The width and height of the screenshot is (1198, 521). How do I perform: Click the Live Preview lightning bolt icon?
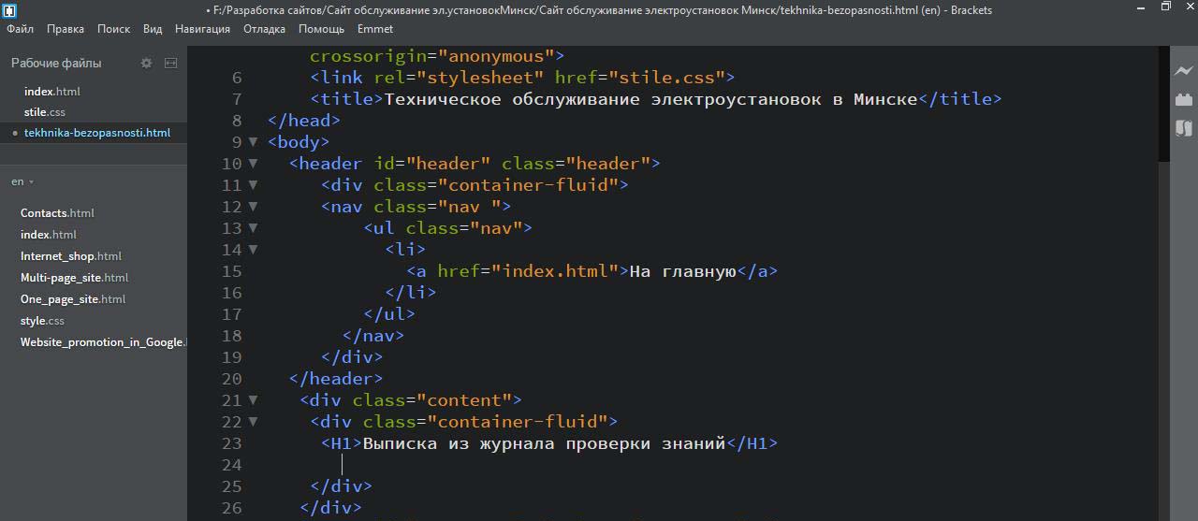1184,71
